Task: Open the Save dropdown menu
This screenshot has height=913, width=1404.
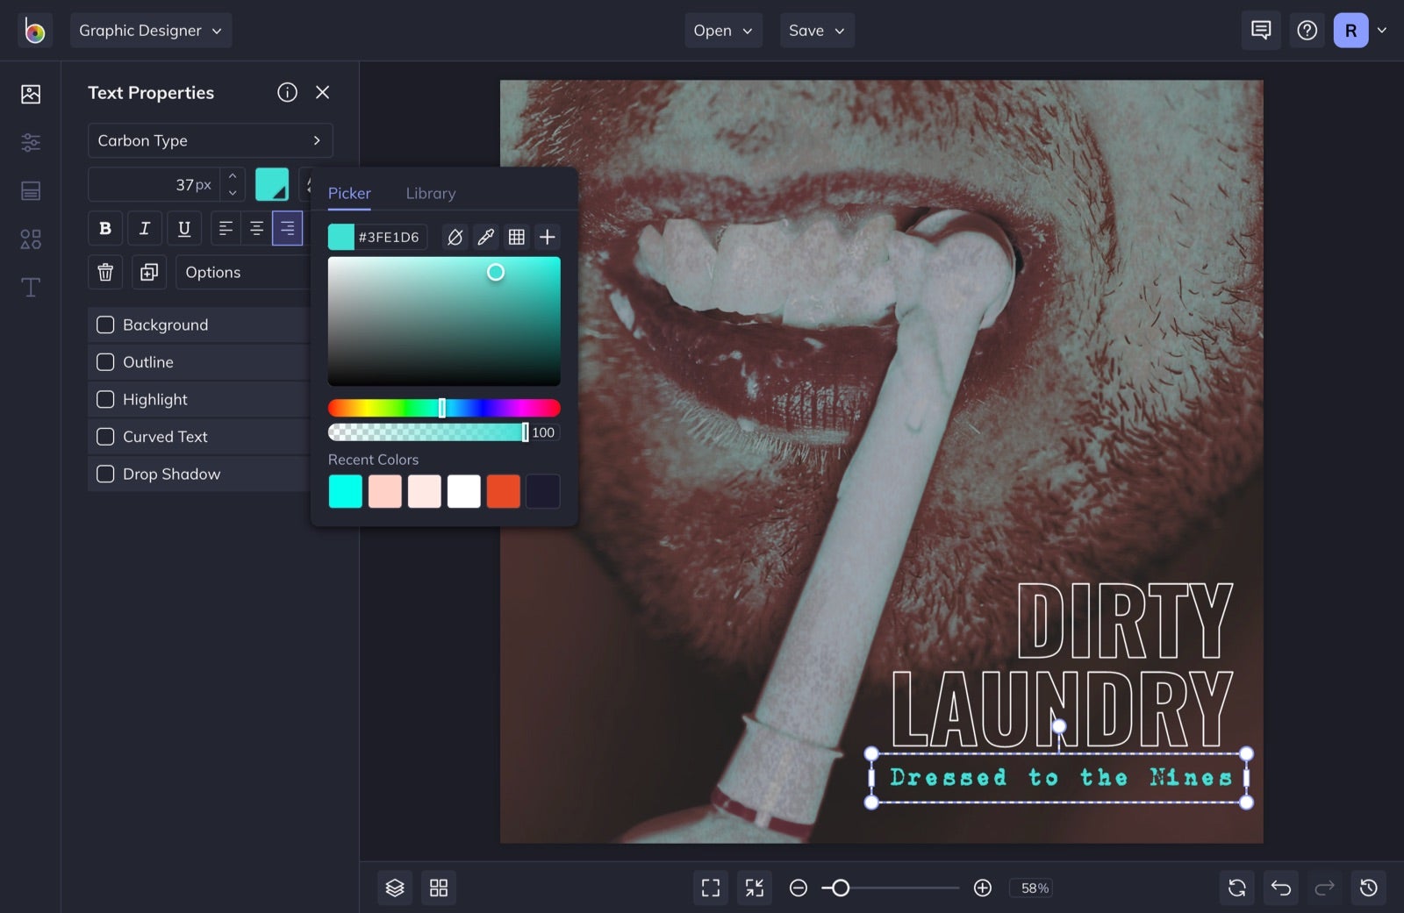Action: point(816,30)
